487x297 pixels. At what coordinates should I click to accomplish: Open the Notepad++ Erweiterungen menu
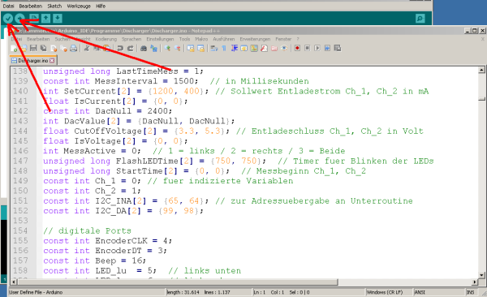coord(255,39)
